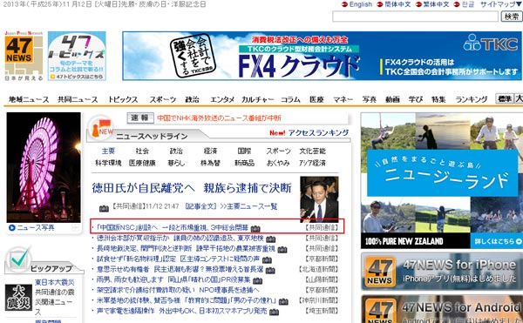Open コラム in the navigation bar
This screenshot has height=323, width=523.
point(290,99)
